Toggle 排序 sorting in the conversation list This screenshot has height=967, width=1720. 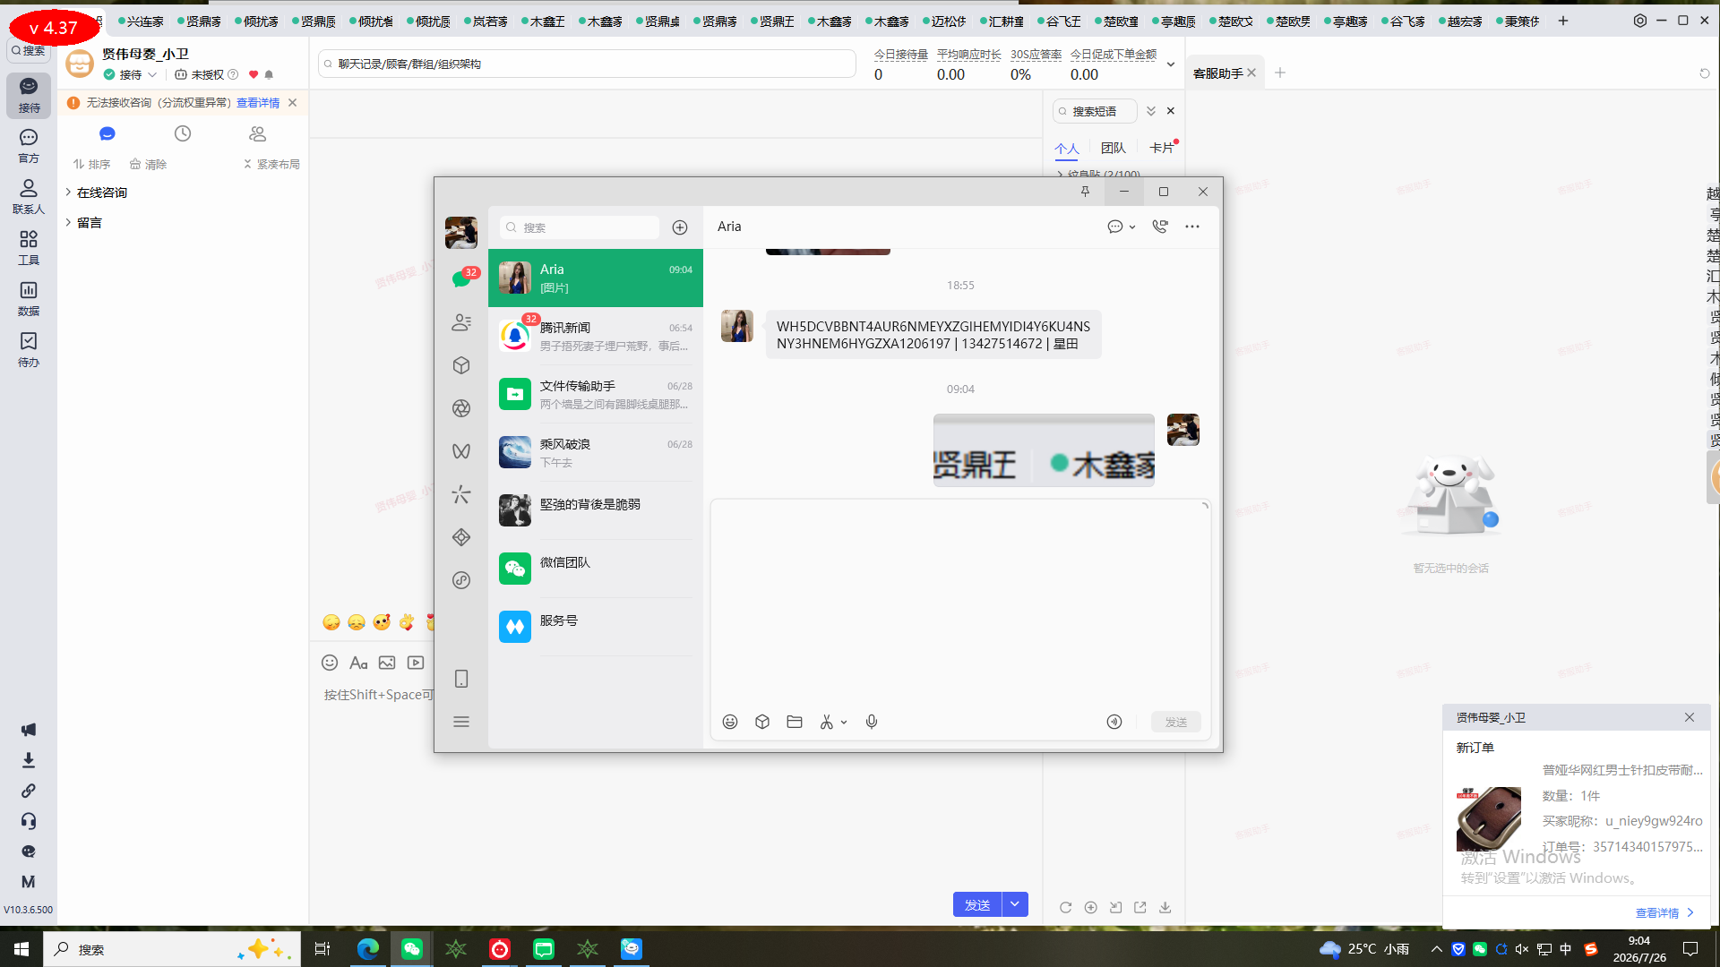[x=91, y=164]
